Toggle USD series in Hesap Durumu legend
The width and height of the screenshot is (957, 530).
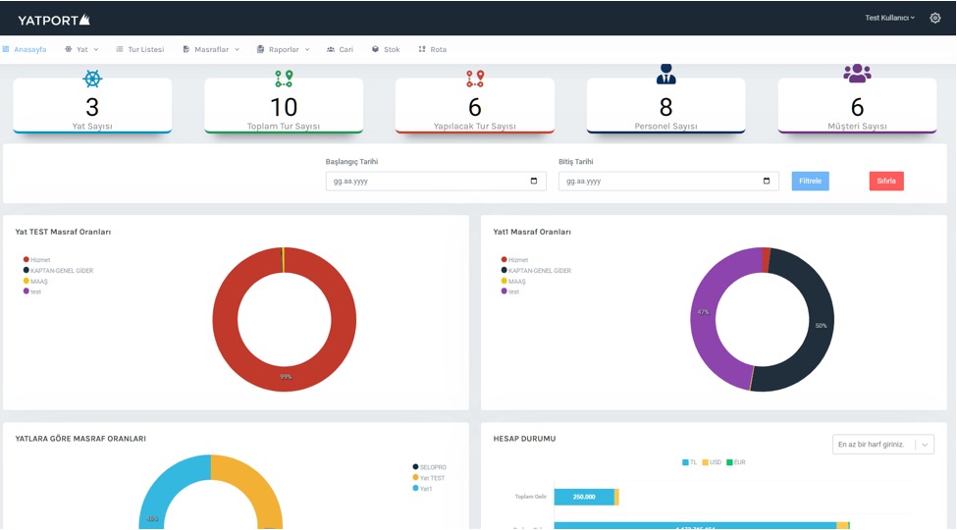[x=712, y=462]
